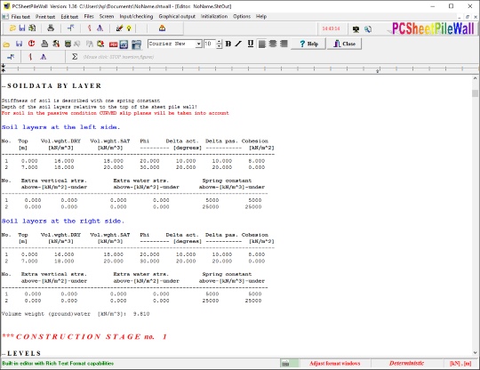Open the Screen menu
This screenshot has height=370, width=480.
point(107,17)
